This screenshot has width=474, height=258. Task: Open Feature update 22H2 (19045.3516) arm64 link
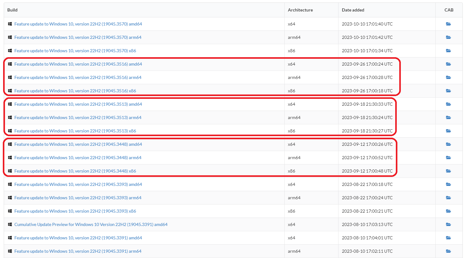pyautogui.click(x=78, y=77)
